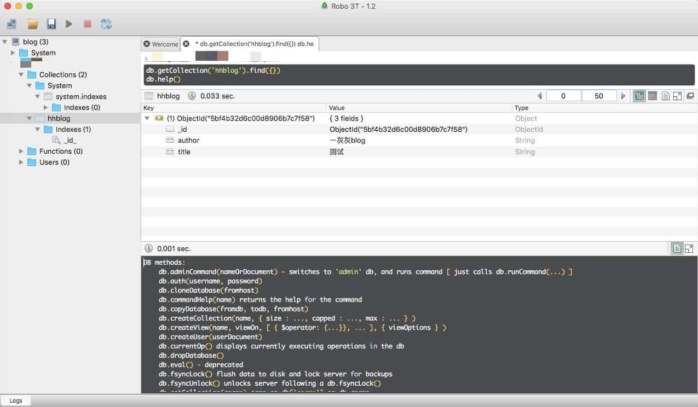Expand the Functions (0) folder
This screenshot has height=407, width=698.
pyautogui.click(x=21, y=151)
